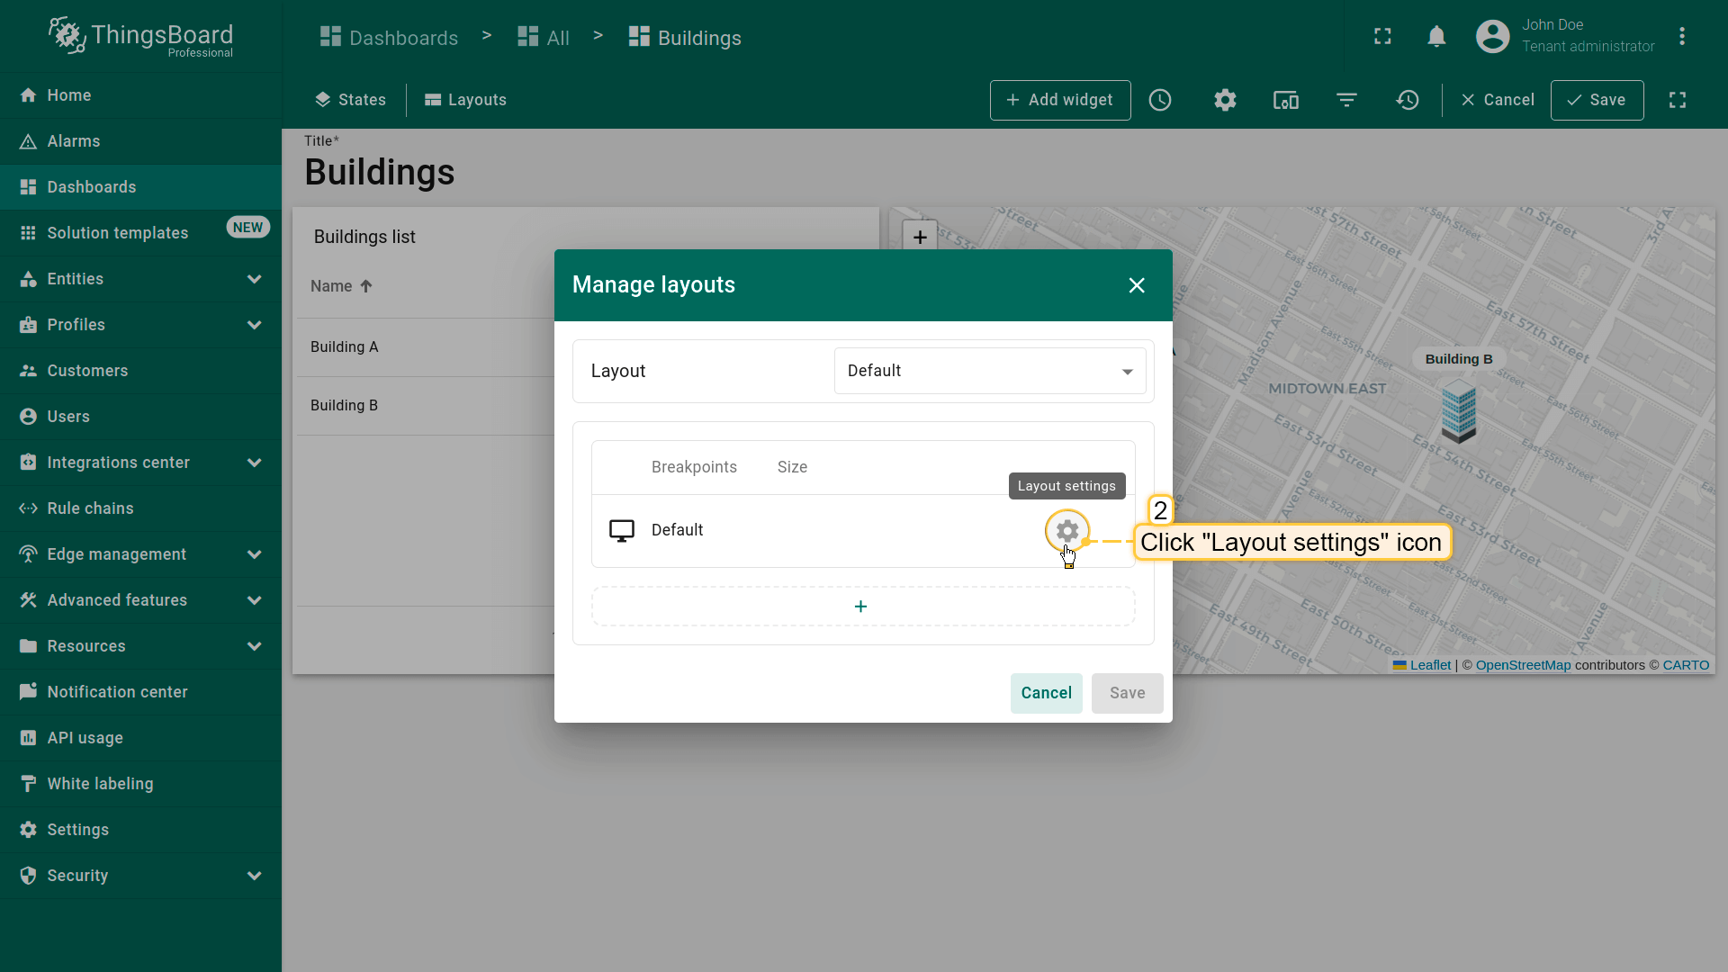Screen dimensions: 1728x972
Task: Zoom in on the map
Action: pyautogui.click(x=920, y=237)
